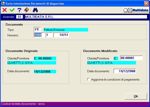This screenshot has width=150, height=107.
Task: Focus the Azienda code field 01
Action: tap(20, 17)
